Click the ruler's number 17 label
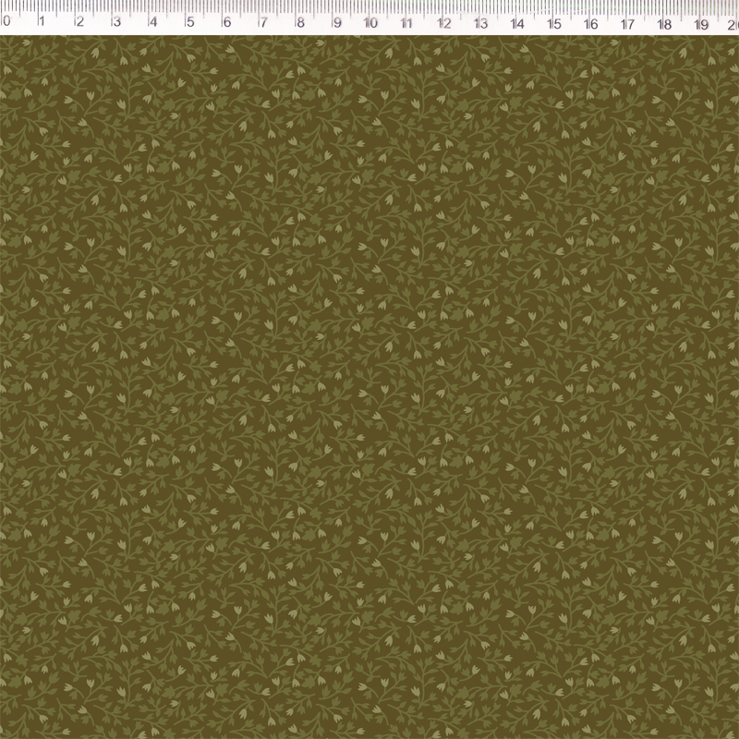 pyautogui.click(x=627, y=19)
